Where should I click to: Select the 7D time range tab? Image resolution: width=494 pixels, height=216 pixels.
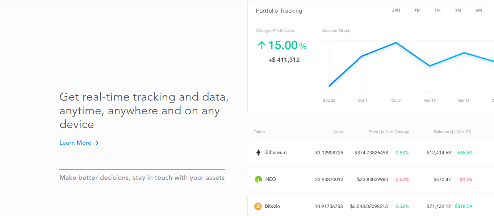coord(417,10)
